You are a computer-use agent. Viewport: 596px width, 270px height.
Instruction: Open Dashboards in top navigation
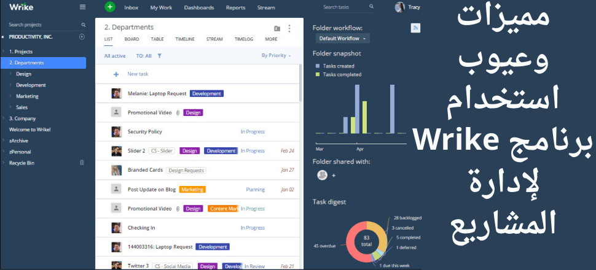click(x=199, y=7)
